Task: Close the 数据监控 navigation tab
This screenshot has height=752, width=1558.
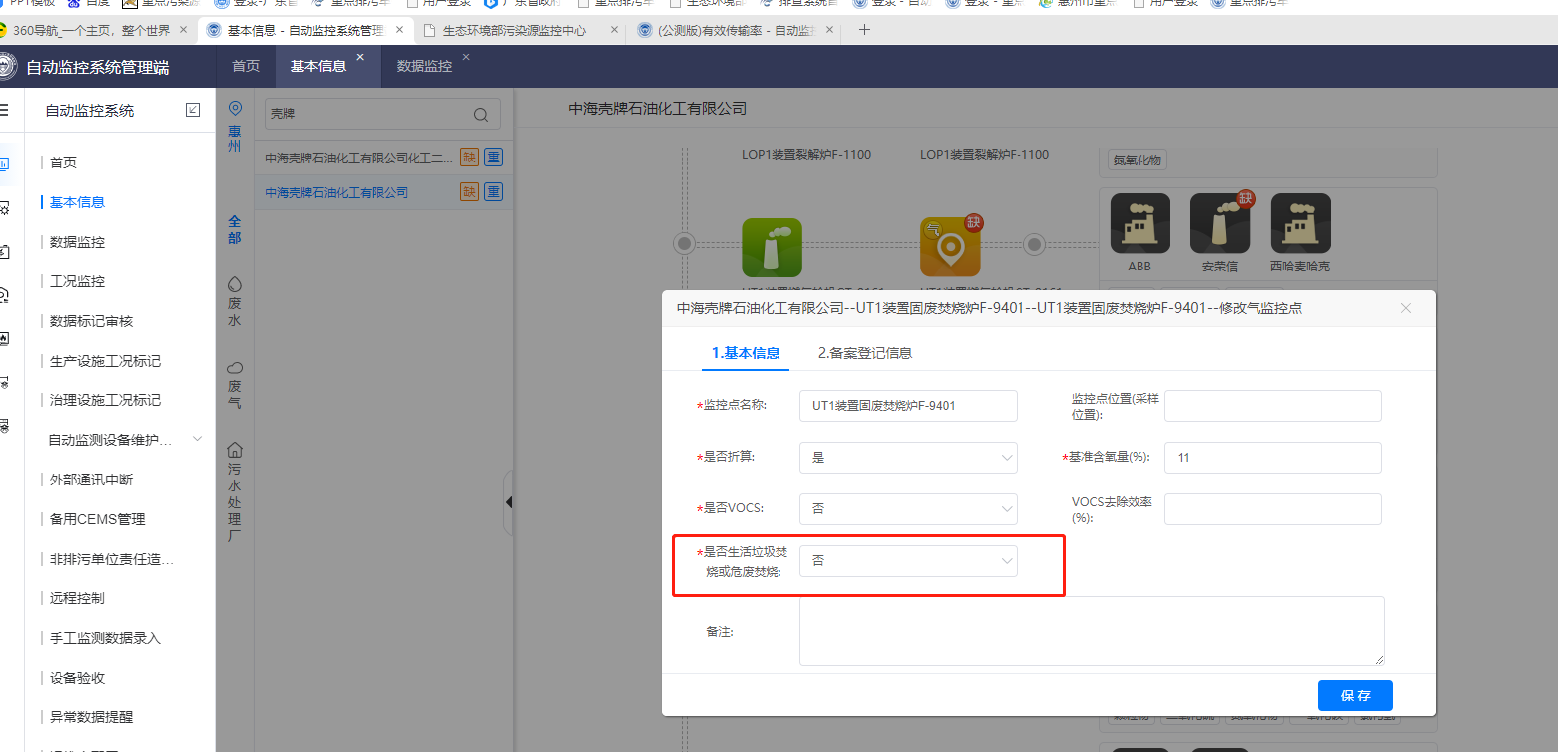Action: tap(466, 57)
